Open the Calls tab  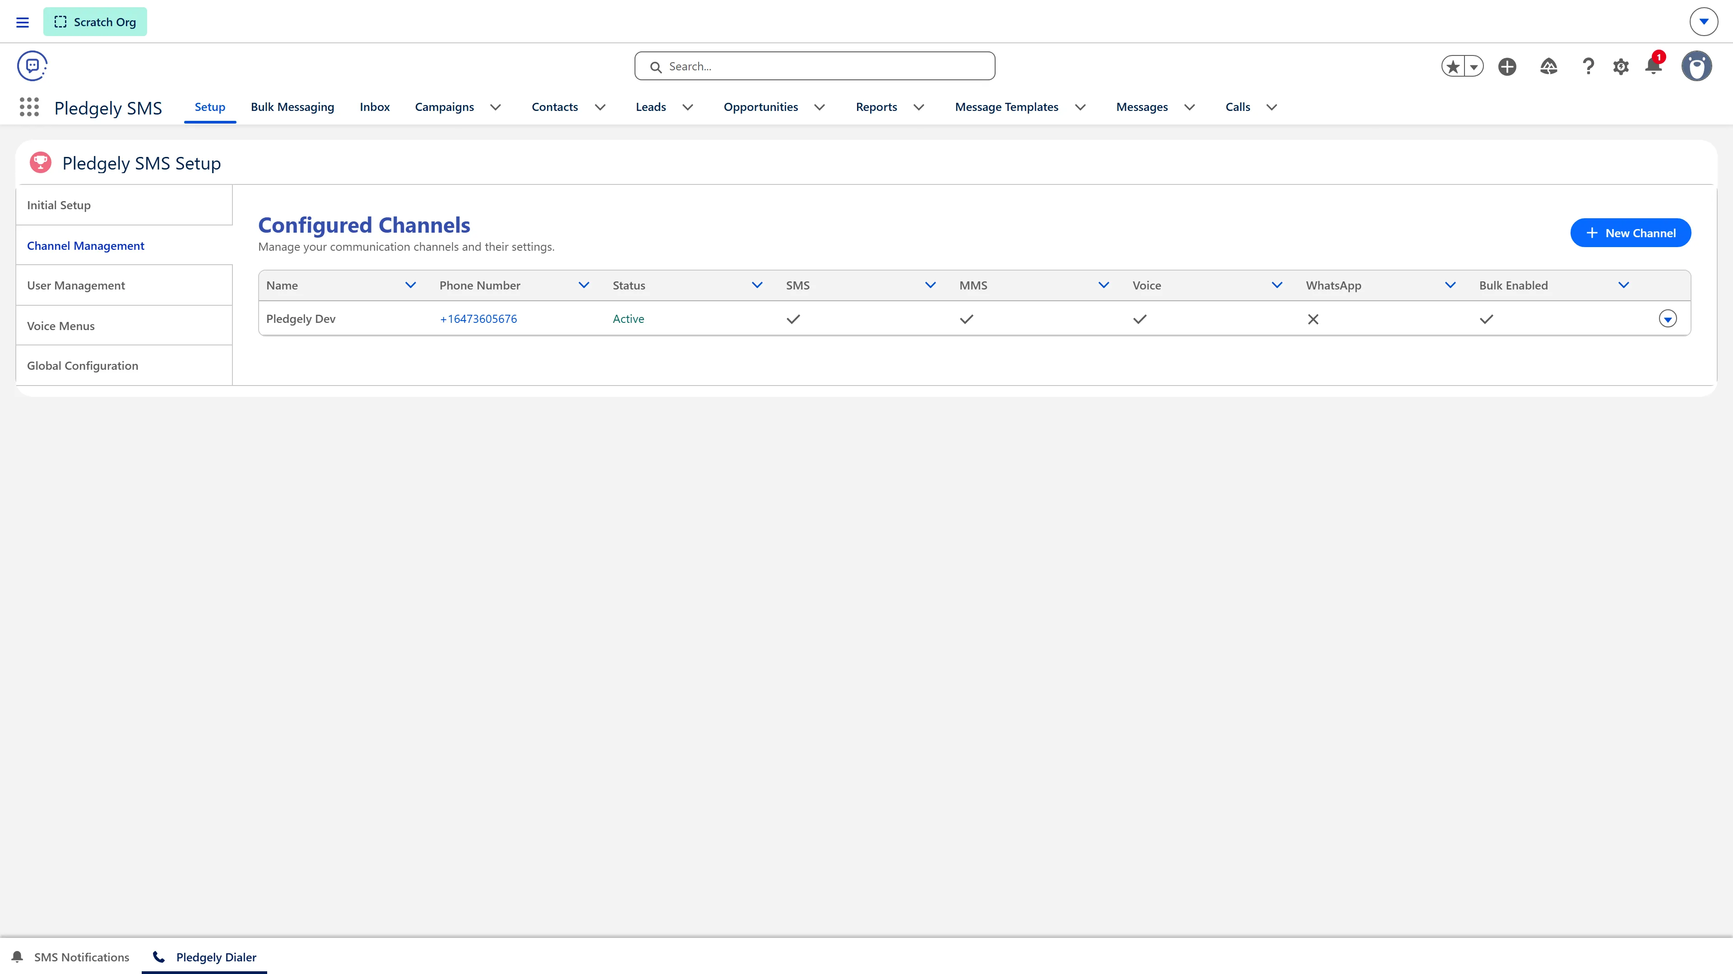[x=1238, y=107]
